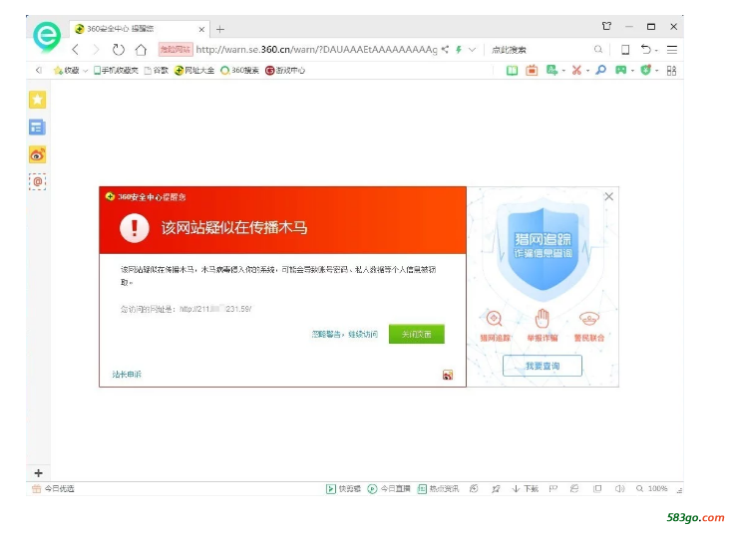
Task: Open the skin shirt icon in title bar
Action: click(606, 26)
